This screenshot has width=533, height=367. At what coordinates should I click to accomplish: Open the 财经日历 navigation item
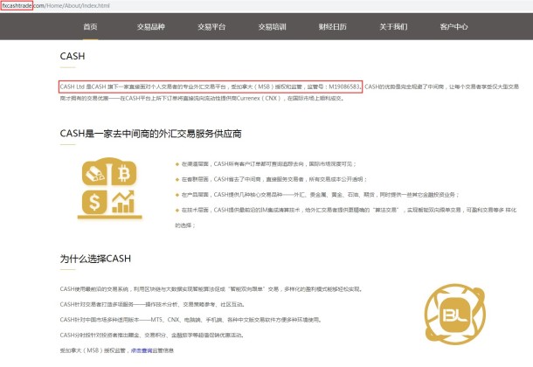click(332, 27)
